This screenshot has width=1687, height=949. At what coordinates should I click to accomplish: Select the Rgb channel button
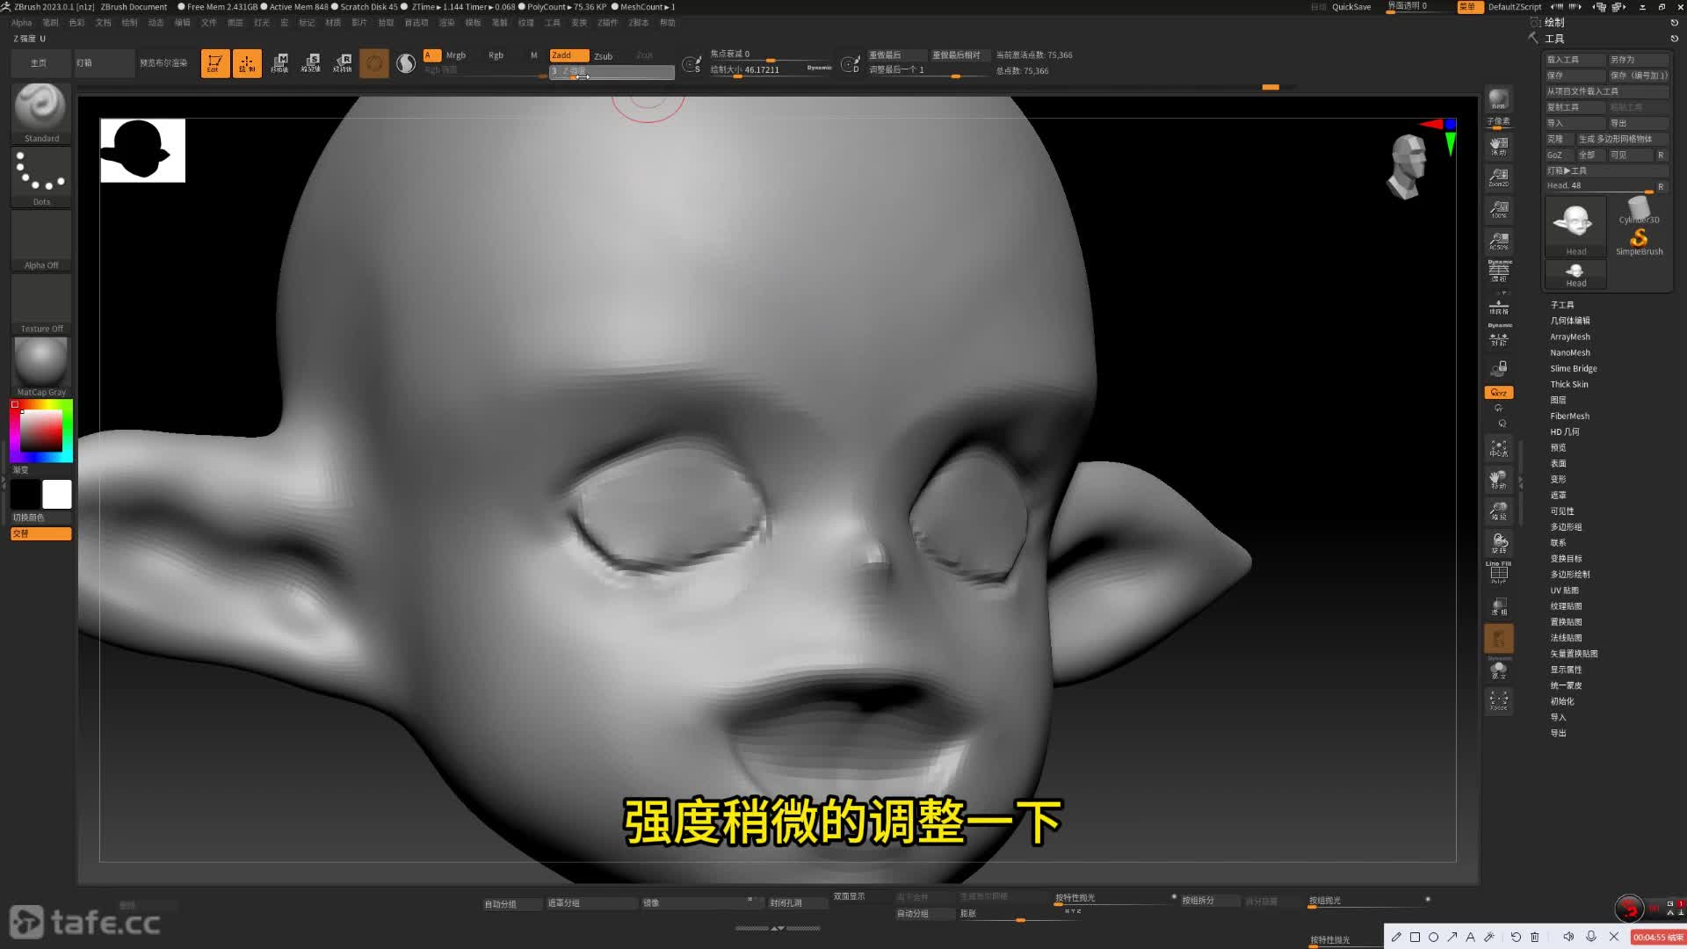click(x=496, y=55)
